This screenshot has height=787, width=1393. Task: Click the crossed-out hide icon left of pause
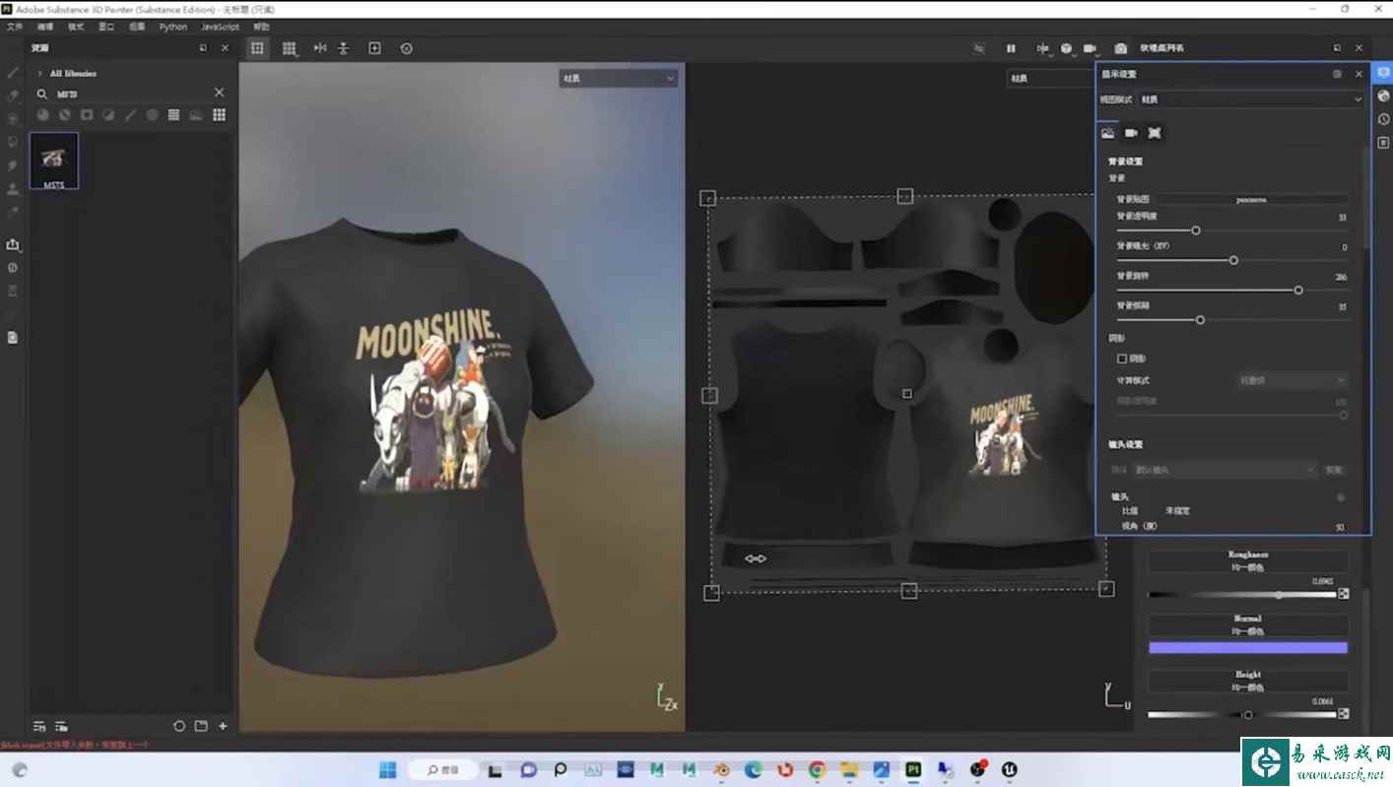coord(979,47)
